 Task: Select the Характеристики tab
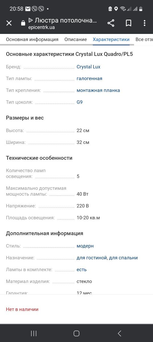tap(111, 39)
